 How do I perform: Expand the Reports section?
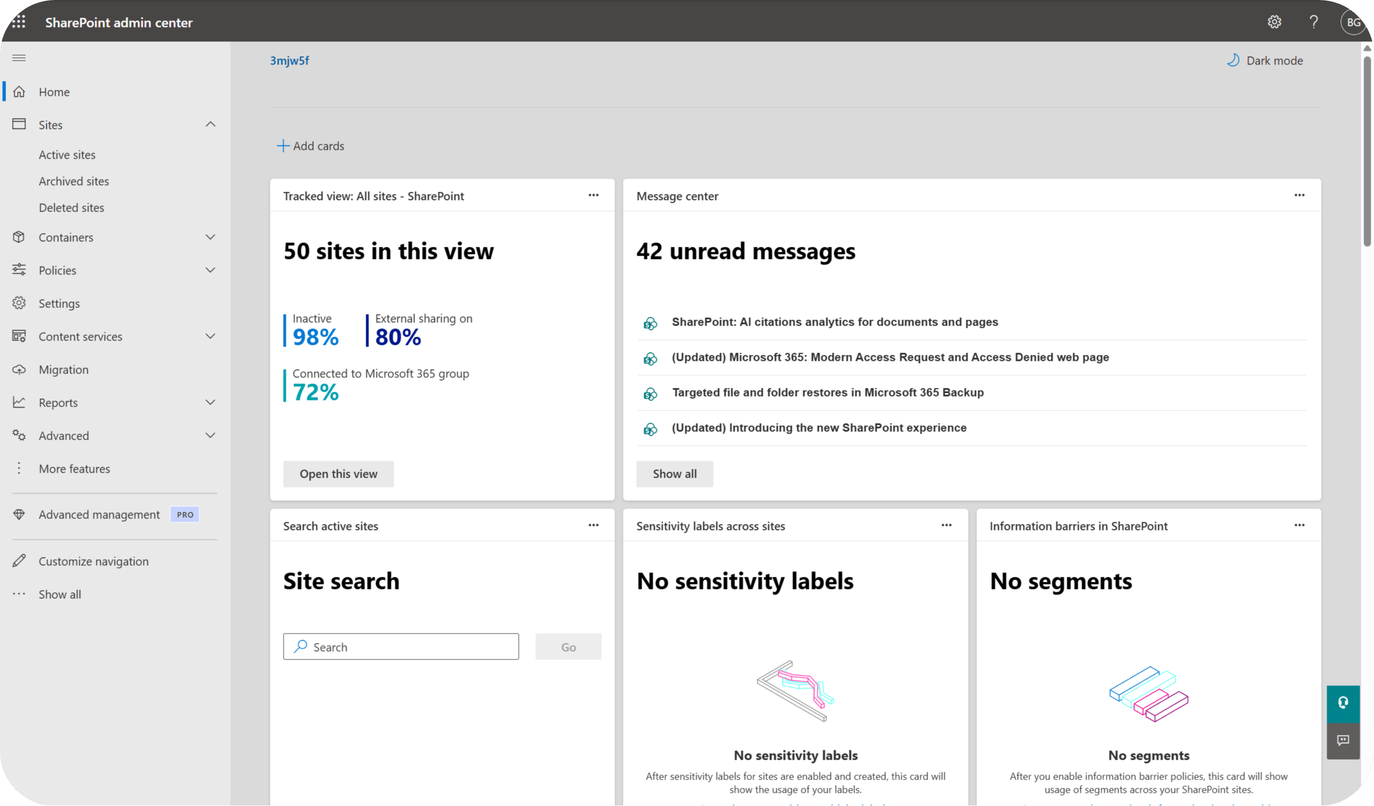(x=210, y=402)
